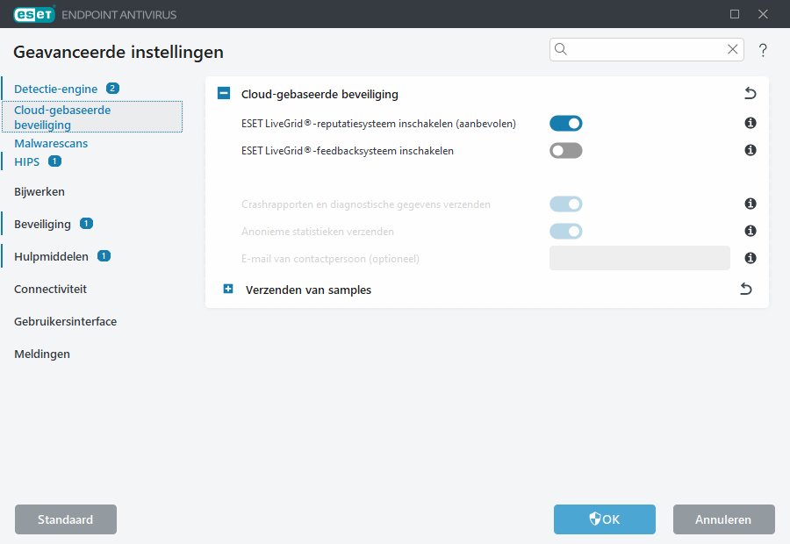Click the search magnifier icon

561,49
